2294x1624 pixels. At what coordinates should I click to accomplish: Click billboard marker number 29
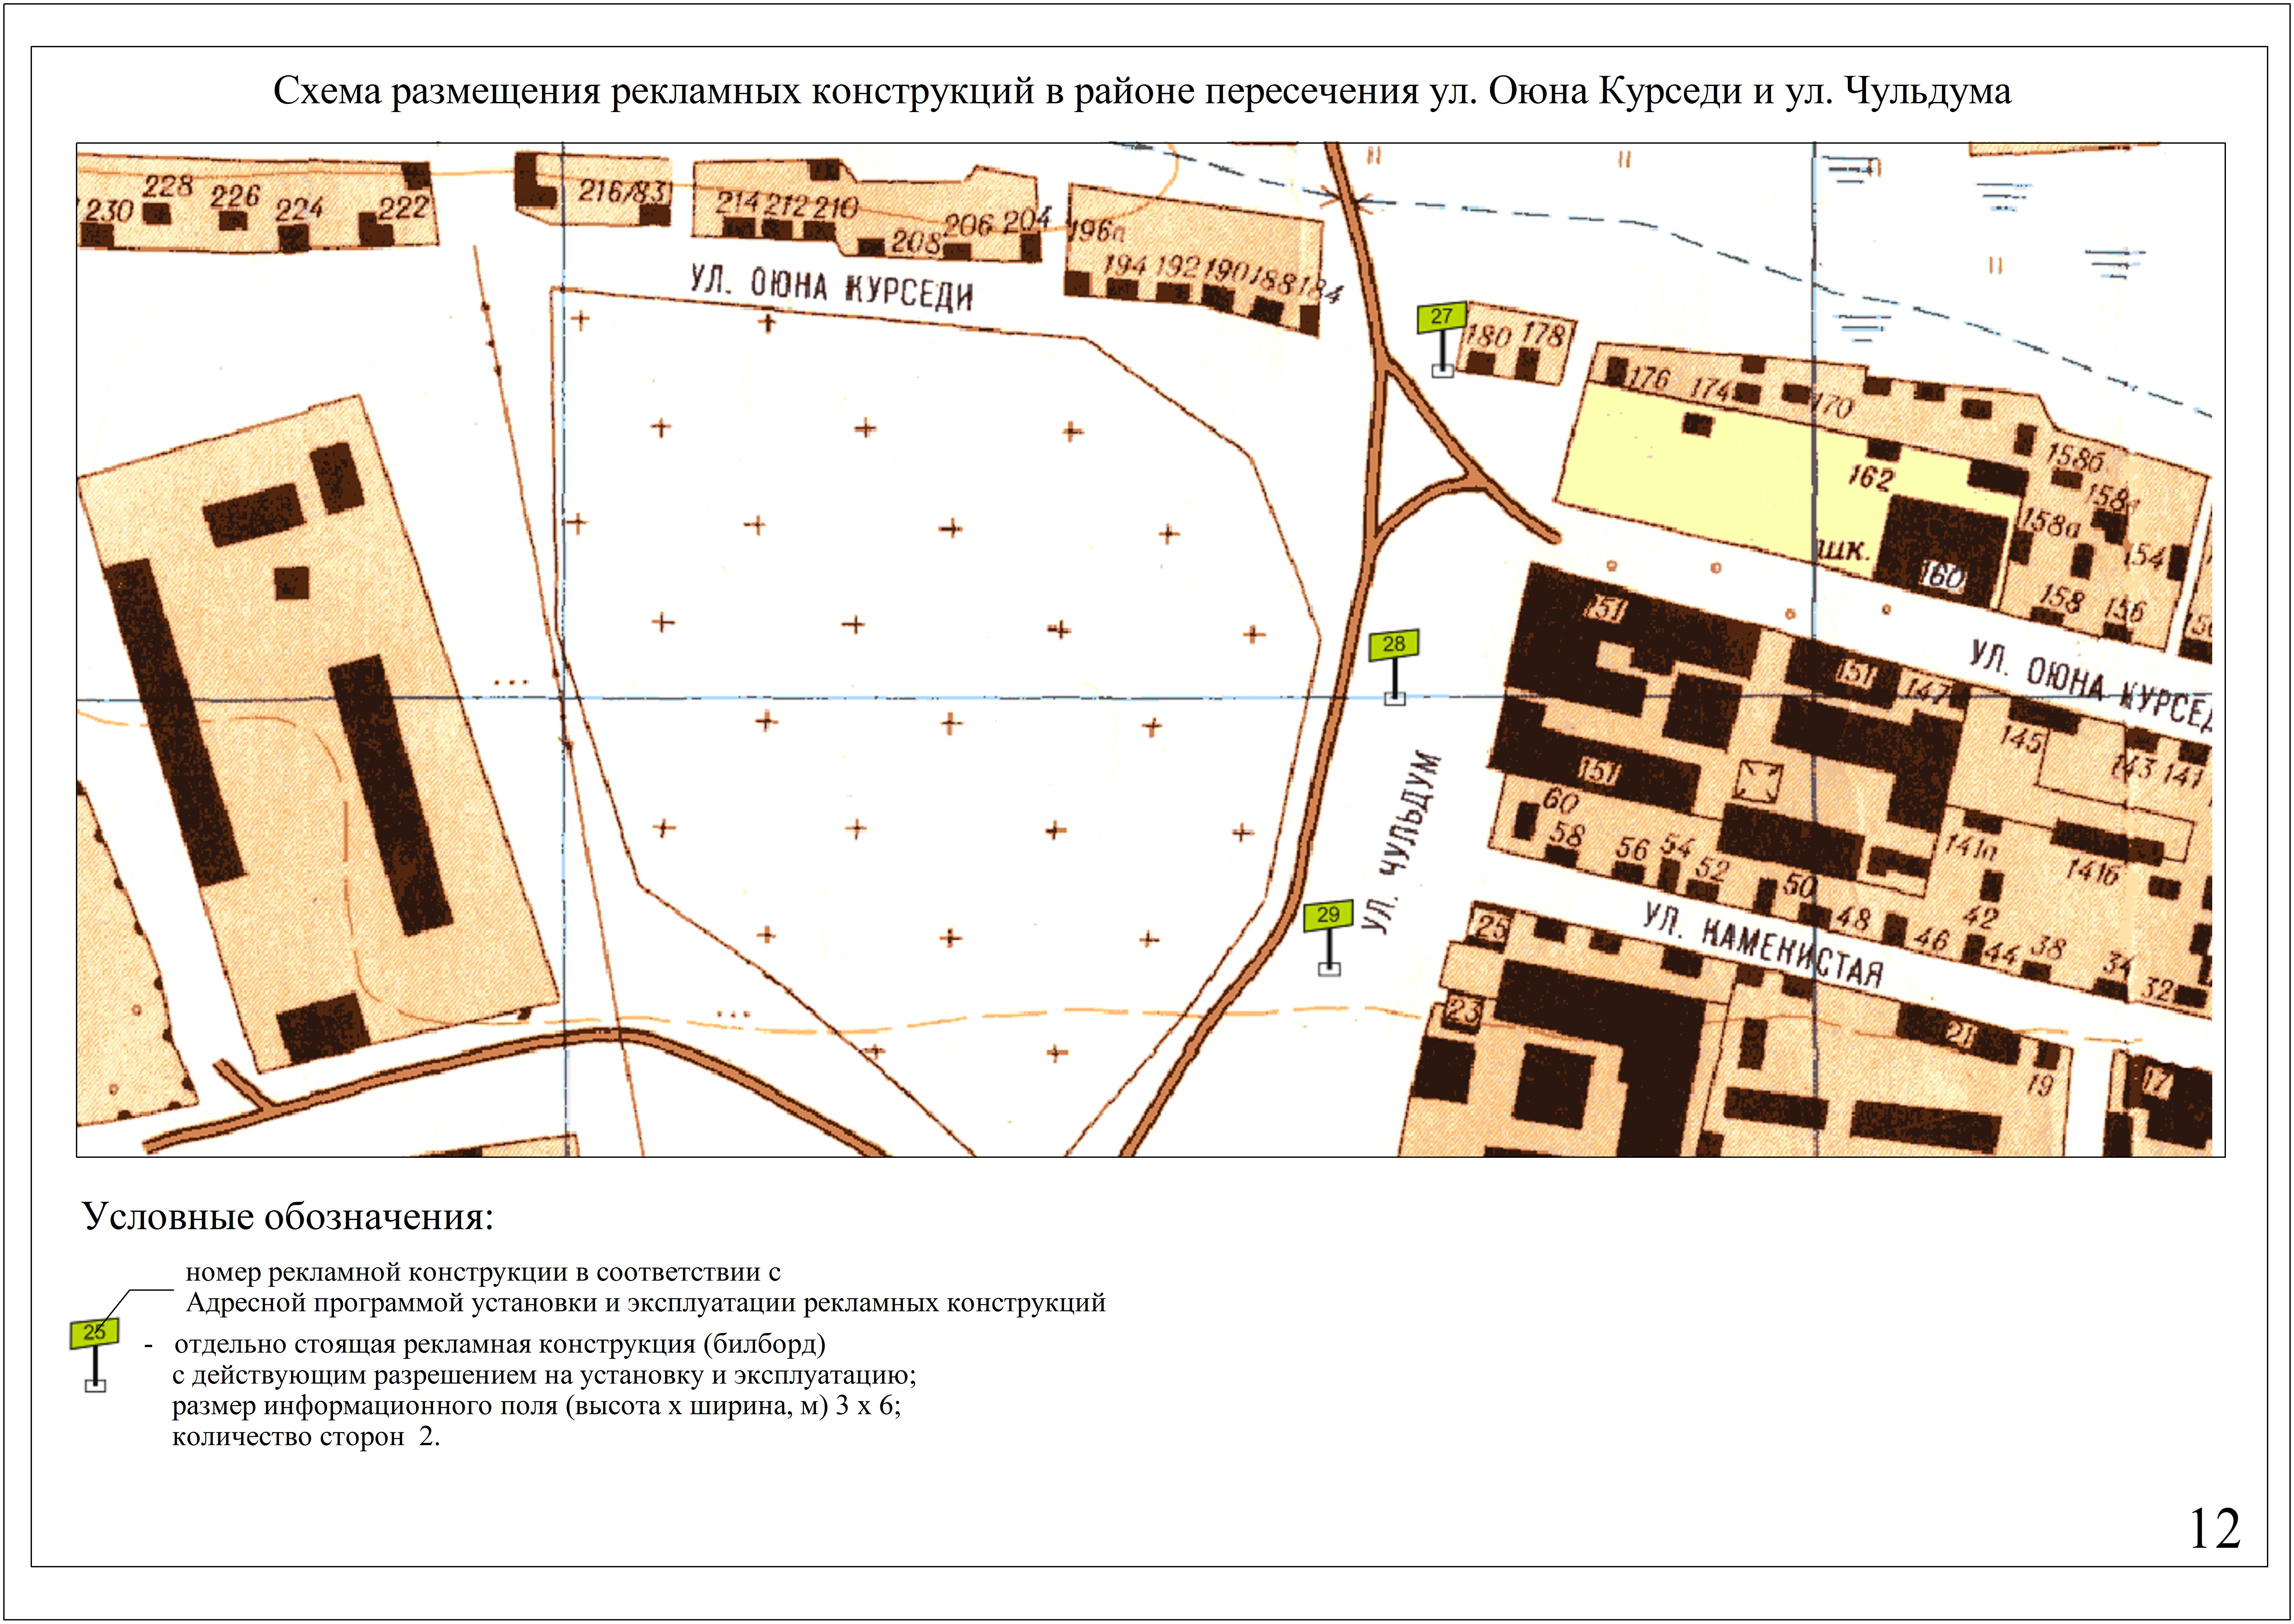[x=1328, y=938]
